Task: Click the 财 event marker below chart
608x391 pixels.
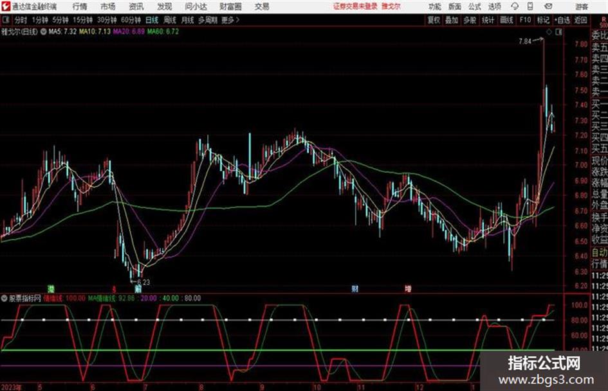Action: [x=355, y=288]
